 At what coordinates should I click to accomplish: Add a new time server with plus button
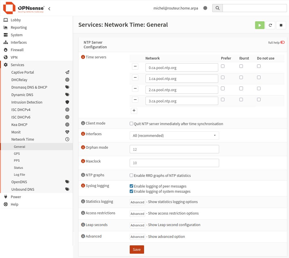tap(134, 110)
